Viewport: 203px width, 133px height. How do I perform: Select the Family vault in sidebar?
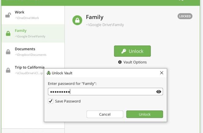pyautogui.click(x=33, y=33)
